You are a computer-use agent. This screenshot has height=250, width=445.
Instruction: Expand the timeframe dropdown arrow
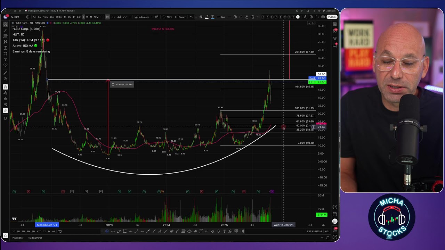tap(101, 17)
